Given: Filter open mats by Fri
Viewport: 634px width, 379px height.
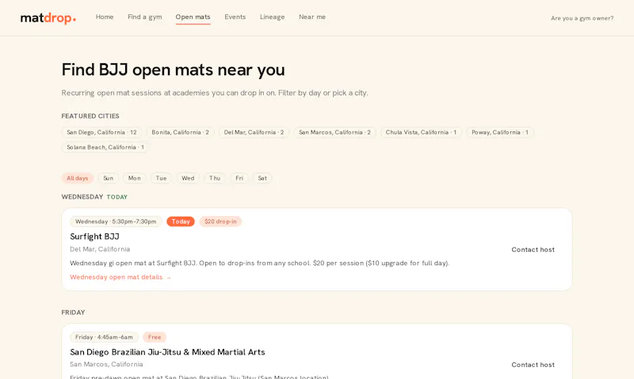Looking at the screenshot, I should coord(239,178).
